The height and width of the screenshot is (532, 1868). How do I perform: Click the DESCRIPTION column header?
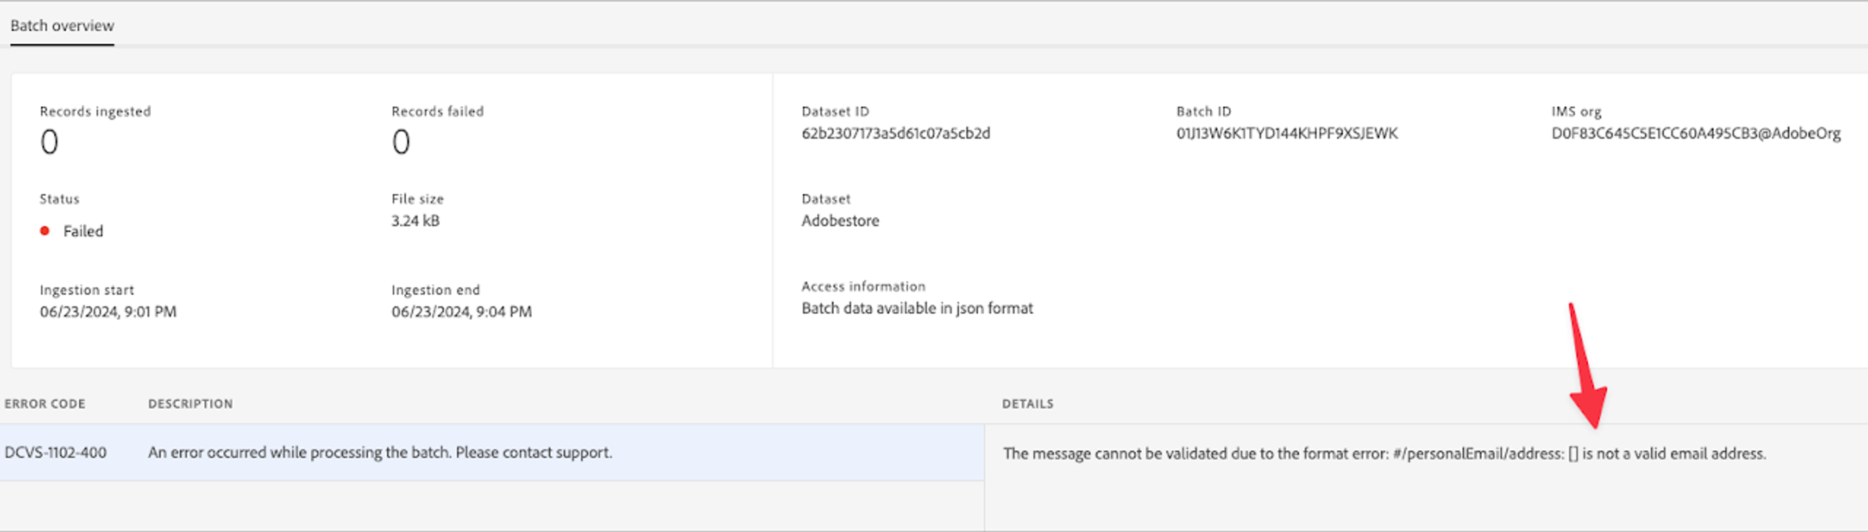(x=190, y=404)
